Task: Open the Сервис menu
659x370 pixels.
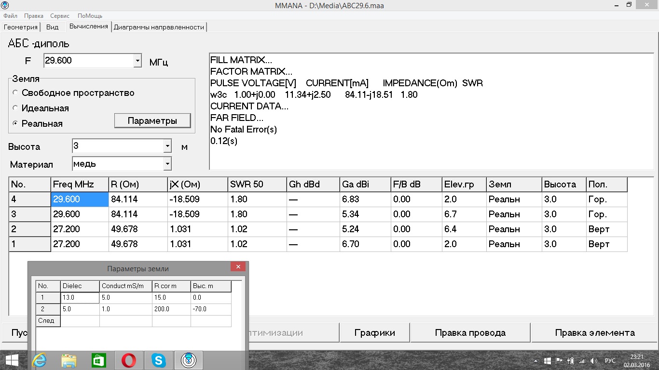Action: (x=60, y=16)
